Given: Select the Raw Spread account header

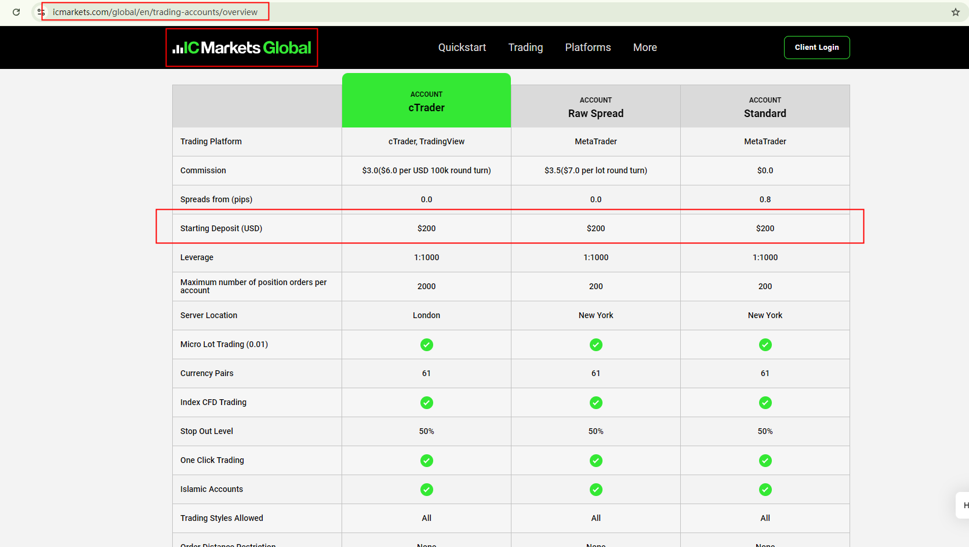Looking at the screenshot, I should pos(596,107).
